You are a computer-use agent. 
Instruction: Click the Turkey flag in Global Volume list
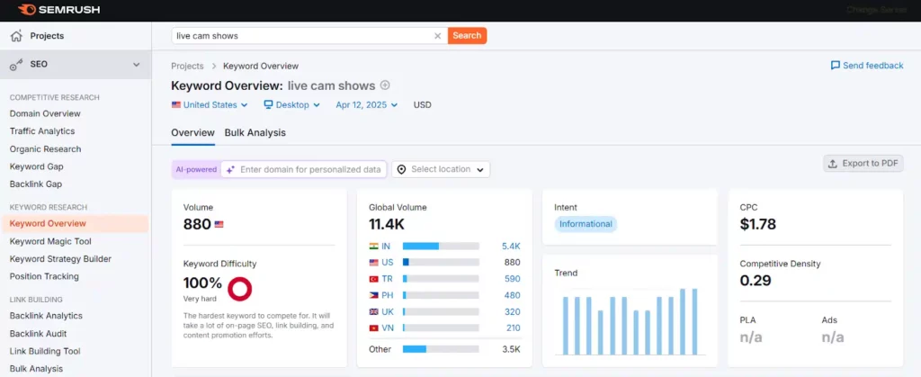(x=373, y=279)
